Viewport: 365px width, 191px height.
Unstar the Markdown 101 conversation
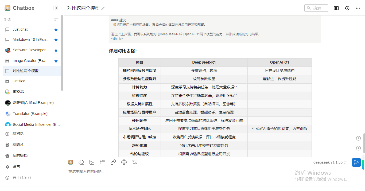pos(56,40)
